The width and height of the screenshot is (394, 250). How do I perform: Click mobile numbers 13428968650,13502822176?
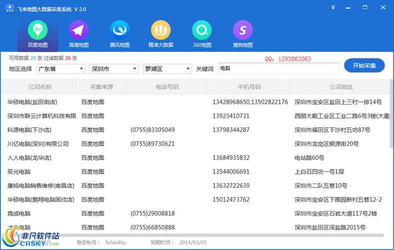(250, 102)
